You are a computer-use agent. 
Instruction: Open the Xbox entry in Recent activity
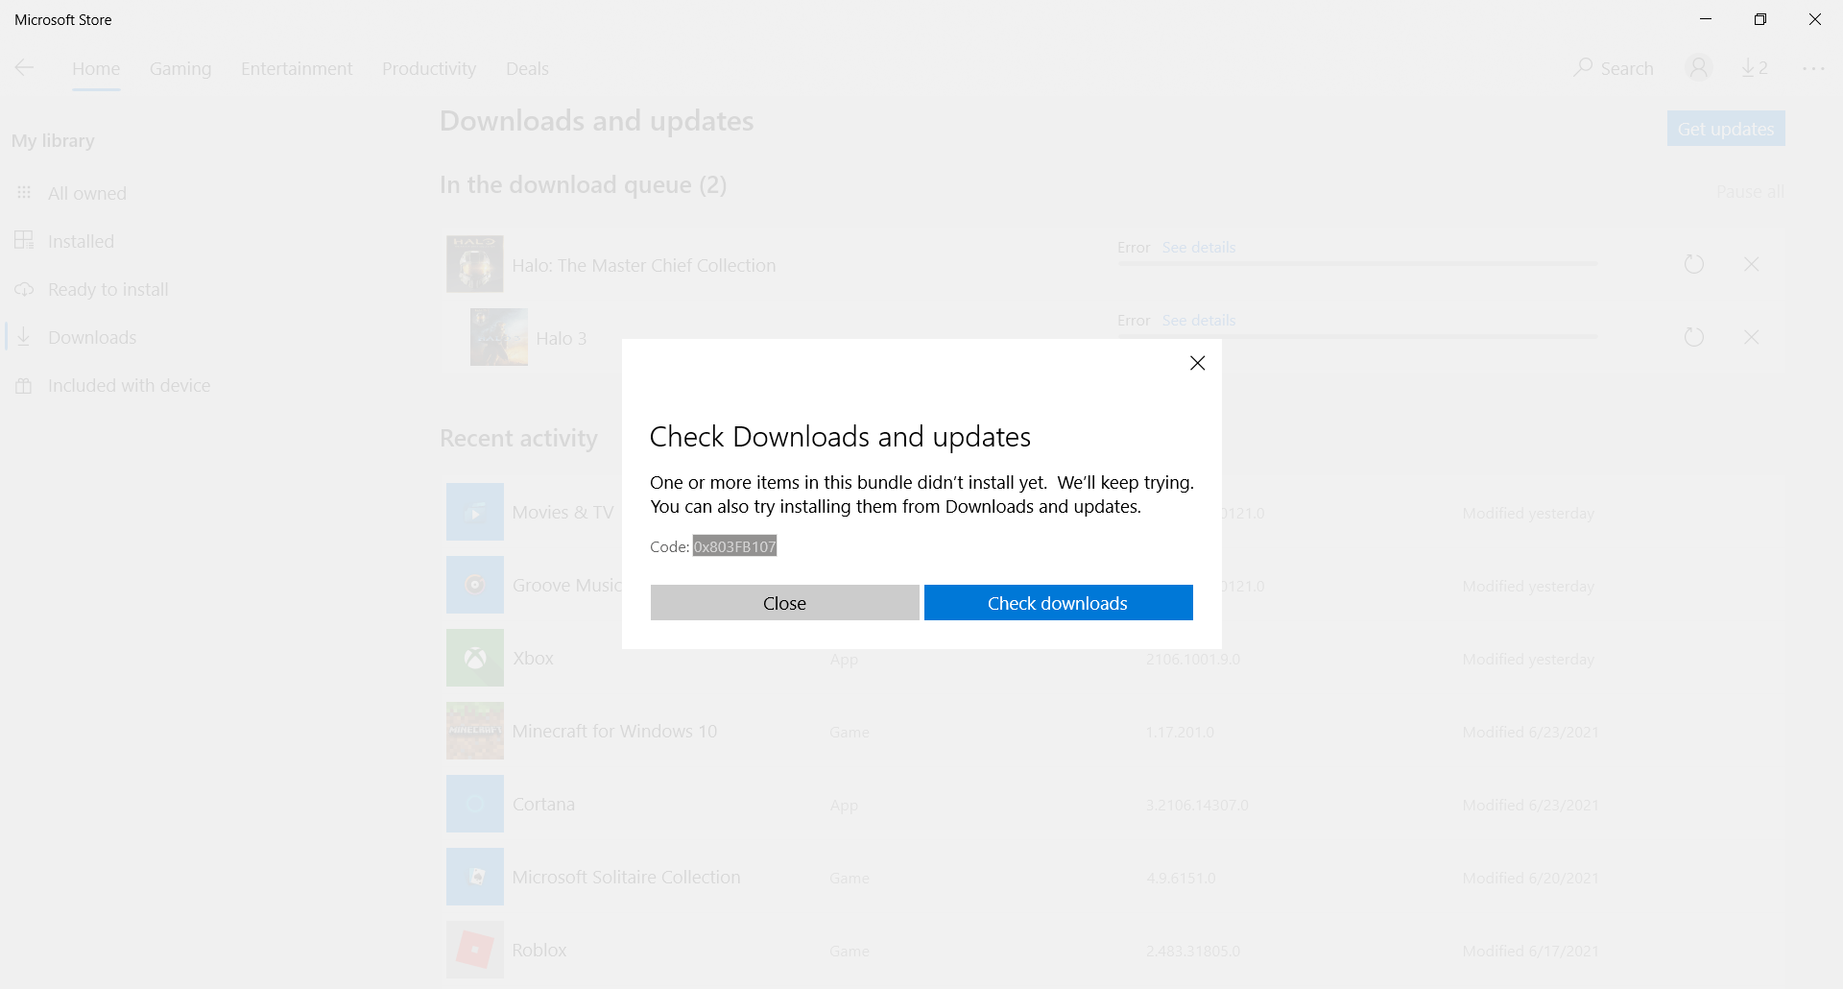pyautogui.click(x=1113, y=658)
